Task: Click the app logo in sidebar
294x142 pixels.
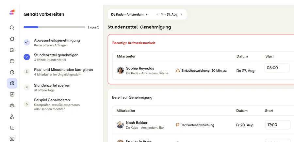Action: tap(12, 12)
